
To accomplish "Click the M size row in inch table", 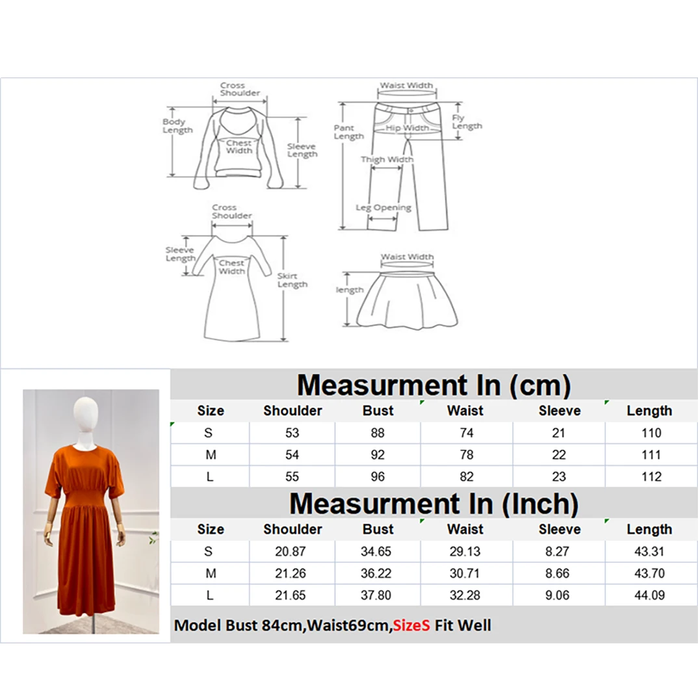I will coord(434,573).
